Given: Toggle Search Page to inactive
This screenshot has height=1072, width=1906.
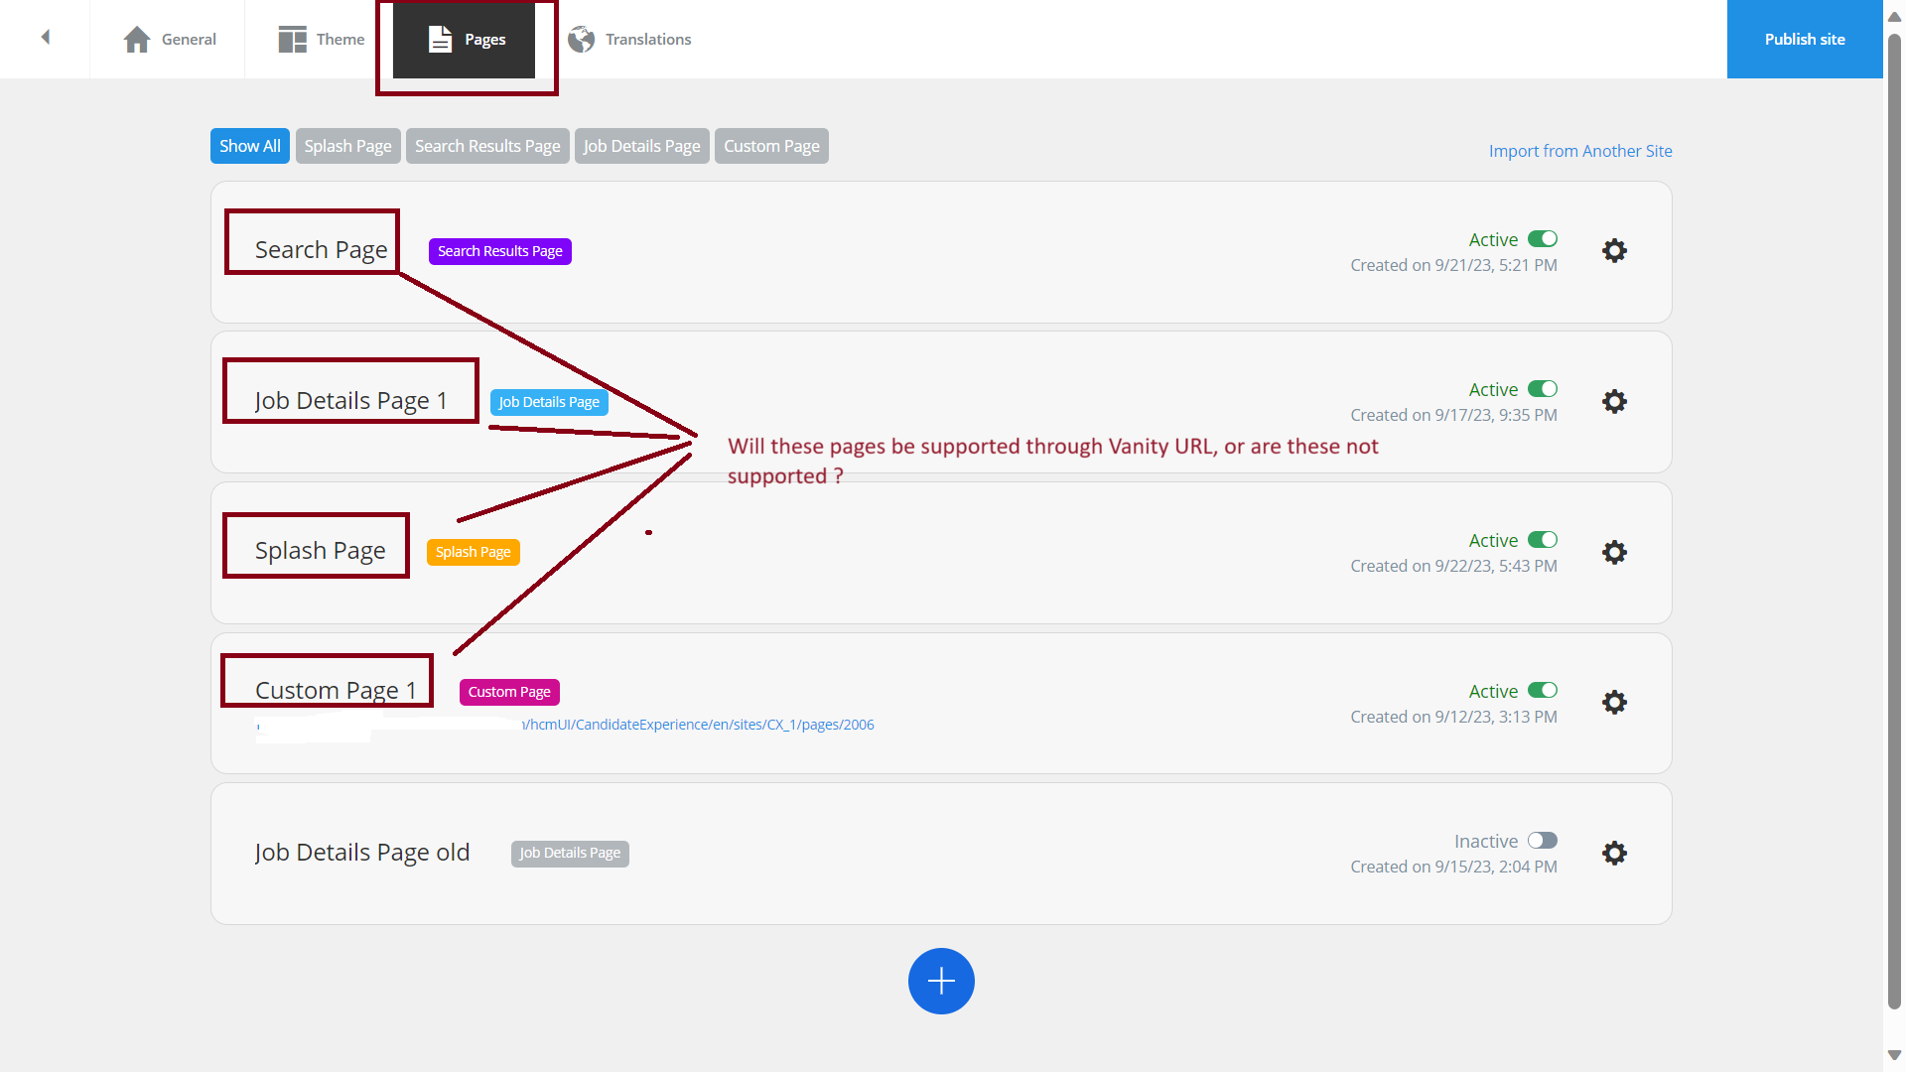Looking at the screenshot, I should coord(1542,238).
